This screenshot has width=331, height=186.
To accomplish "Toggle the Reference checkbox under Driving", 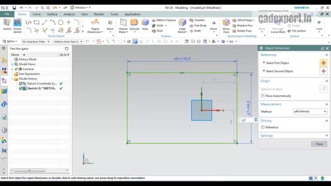I will (x=263, y=128).
